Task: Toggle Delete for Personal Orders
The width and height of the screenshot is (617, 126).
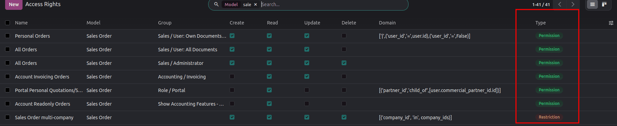Action: point(344,36)
